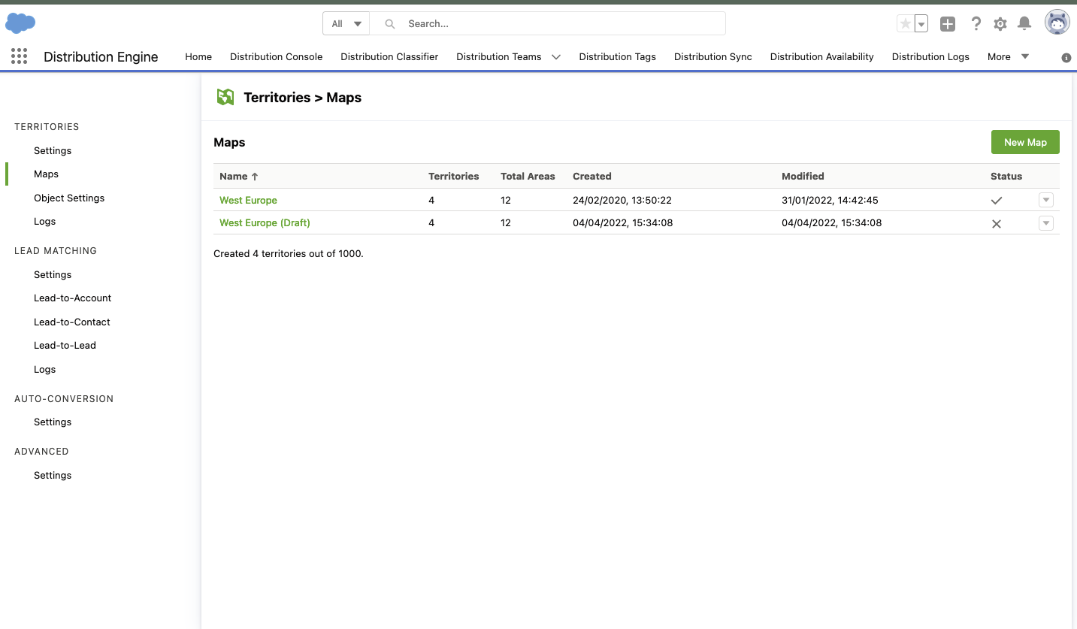Click the New Map button
The height and width of the screenshot is (629, 1077).
(x=1025, y=142)
